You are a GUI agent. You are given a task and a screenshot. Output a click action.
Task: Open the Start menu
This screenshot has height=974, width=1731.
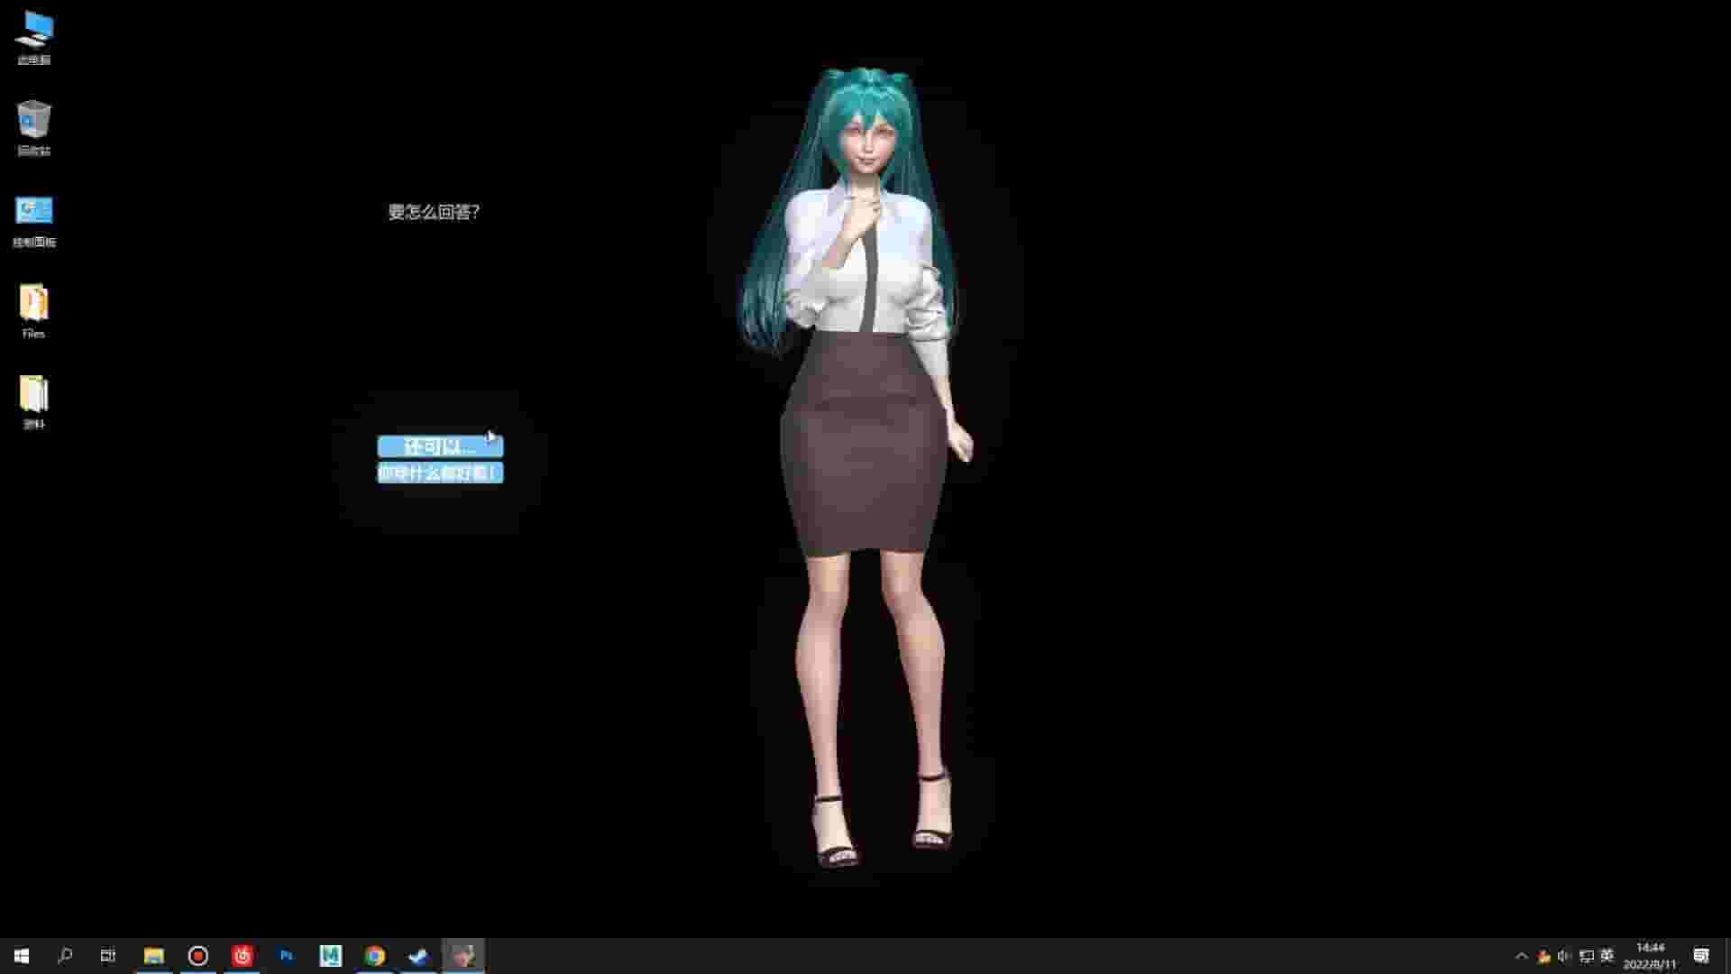click(x=20, y=955)
